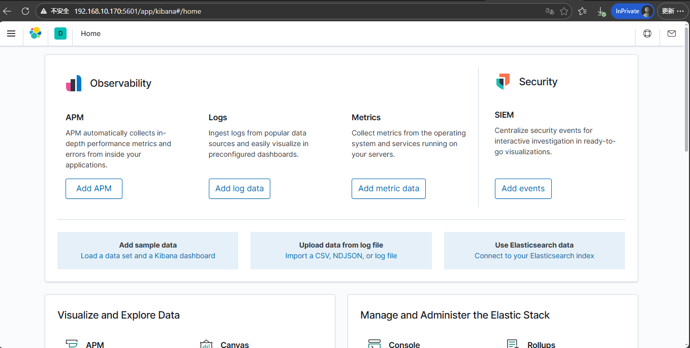Open Load a data set and Kibana dashboard

tap(148, 256)
